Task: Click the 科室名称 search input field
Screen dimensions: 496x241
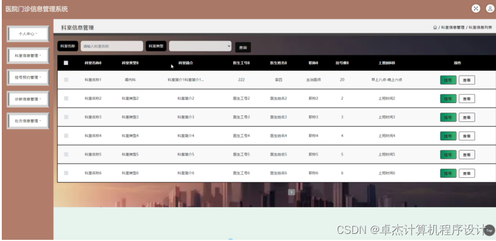Action: 112,46
